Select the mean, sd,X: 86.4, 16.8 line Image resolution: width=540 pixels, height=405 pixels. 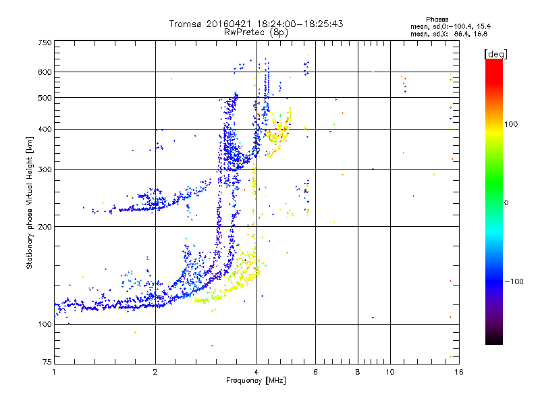point(449,34)
